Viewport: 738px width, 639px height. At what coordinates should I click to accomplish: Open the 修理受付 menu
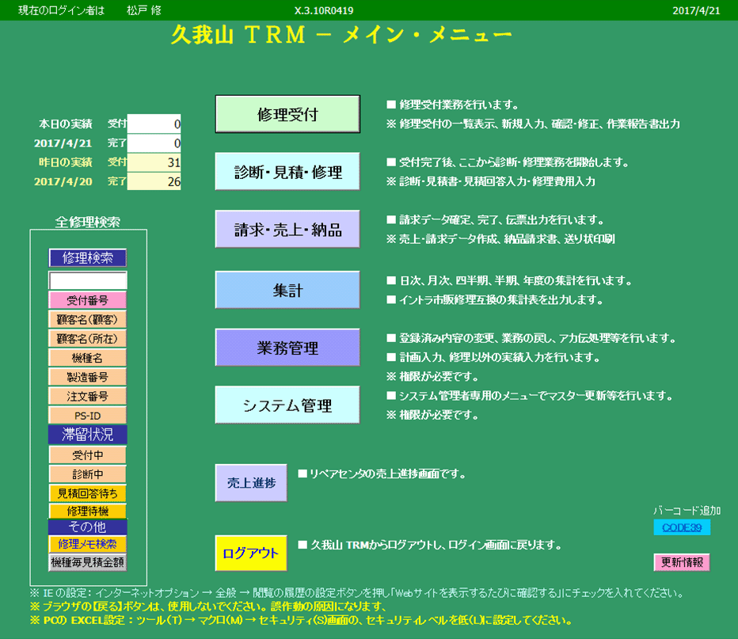[x=287, y=114]
